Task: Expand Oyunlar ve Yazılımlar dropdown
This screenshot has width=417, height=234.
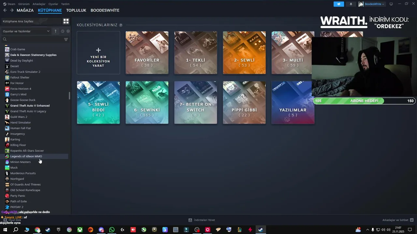Action: 26,31
